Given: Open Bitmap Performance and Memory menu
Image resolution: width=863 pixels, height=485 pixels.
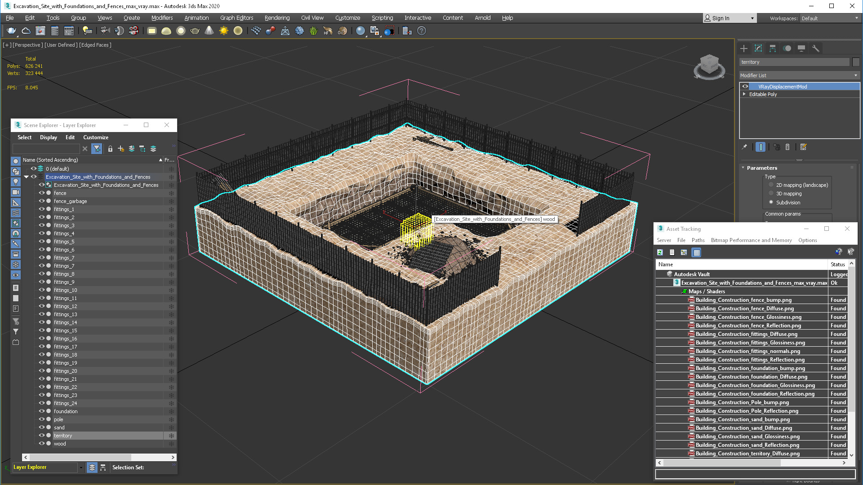Looking at the screenshot, I should (751, 240).
